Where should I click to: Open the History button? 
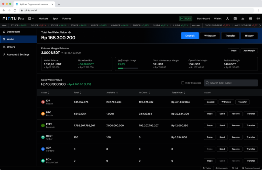tap(249, 36)
